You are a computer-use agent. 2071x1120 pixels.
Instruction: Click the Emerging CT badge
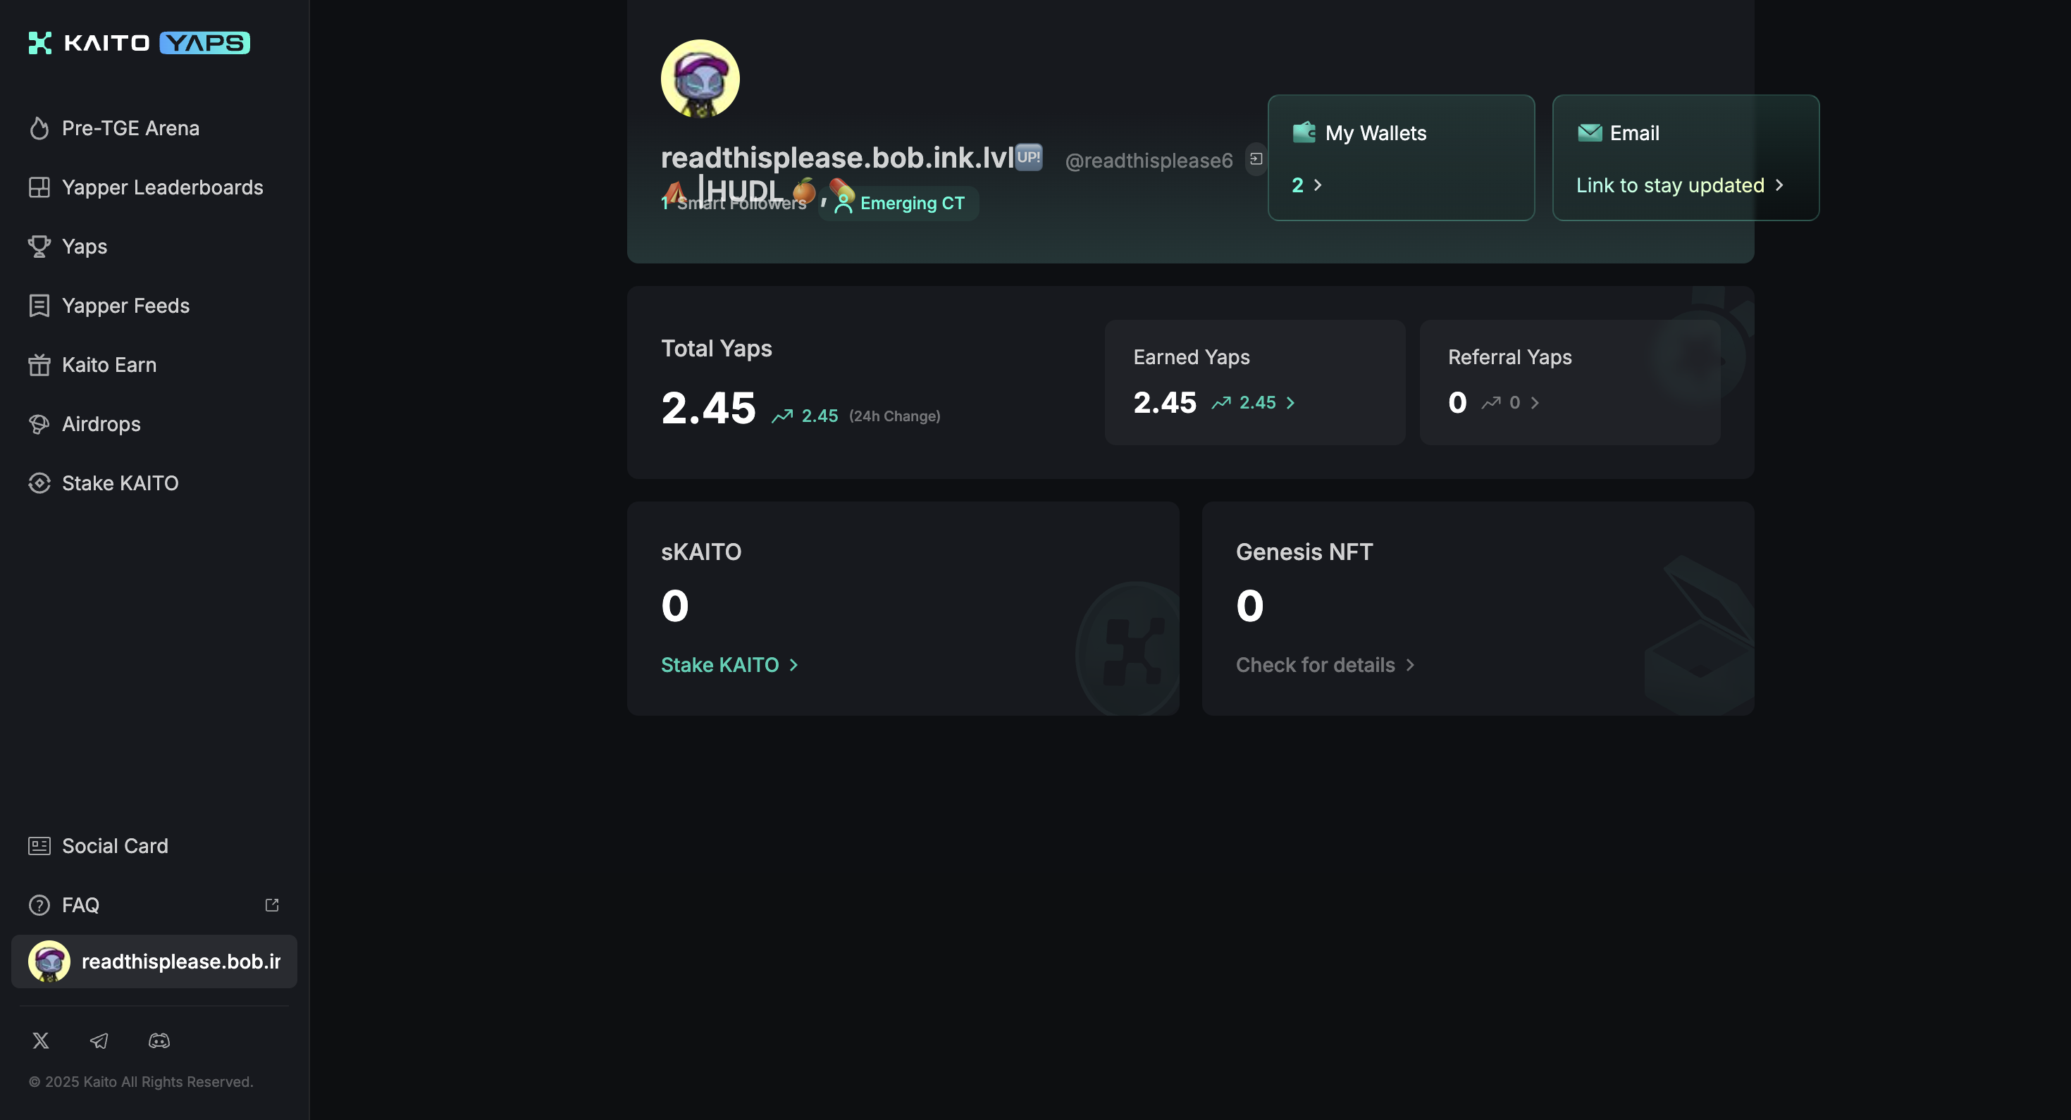[899, 204]
